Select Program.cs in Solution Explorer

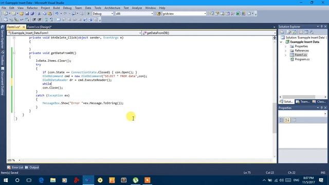pos(302,60)
